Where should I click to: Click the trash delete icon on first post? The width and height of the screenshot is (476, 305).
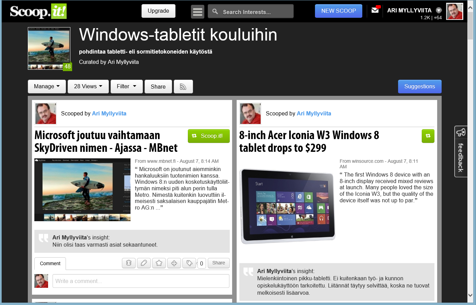click(129, 263)
